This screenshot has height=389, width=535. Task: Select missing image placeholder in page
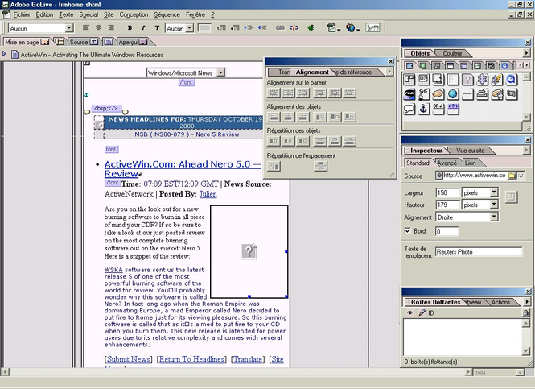coord(249,251)
